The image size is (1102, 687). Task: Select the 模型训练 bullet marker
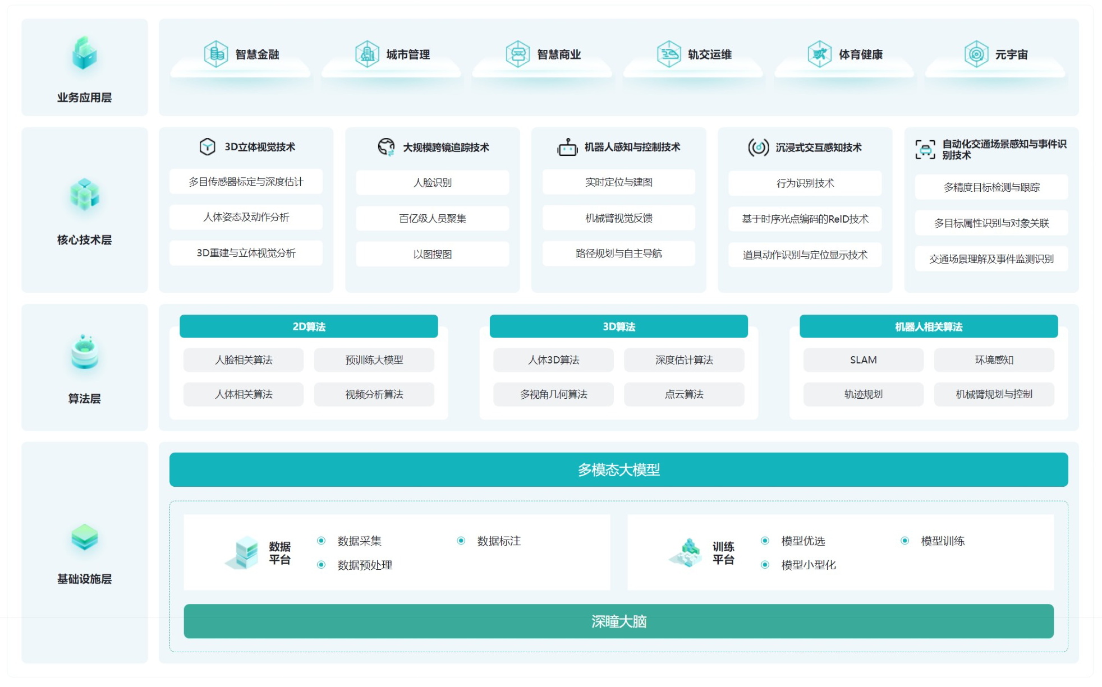[x=904, y=541]
